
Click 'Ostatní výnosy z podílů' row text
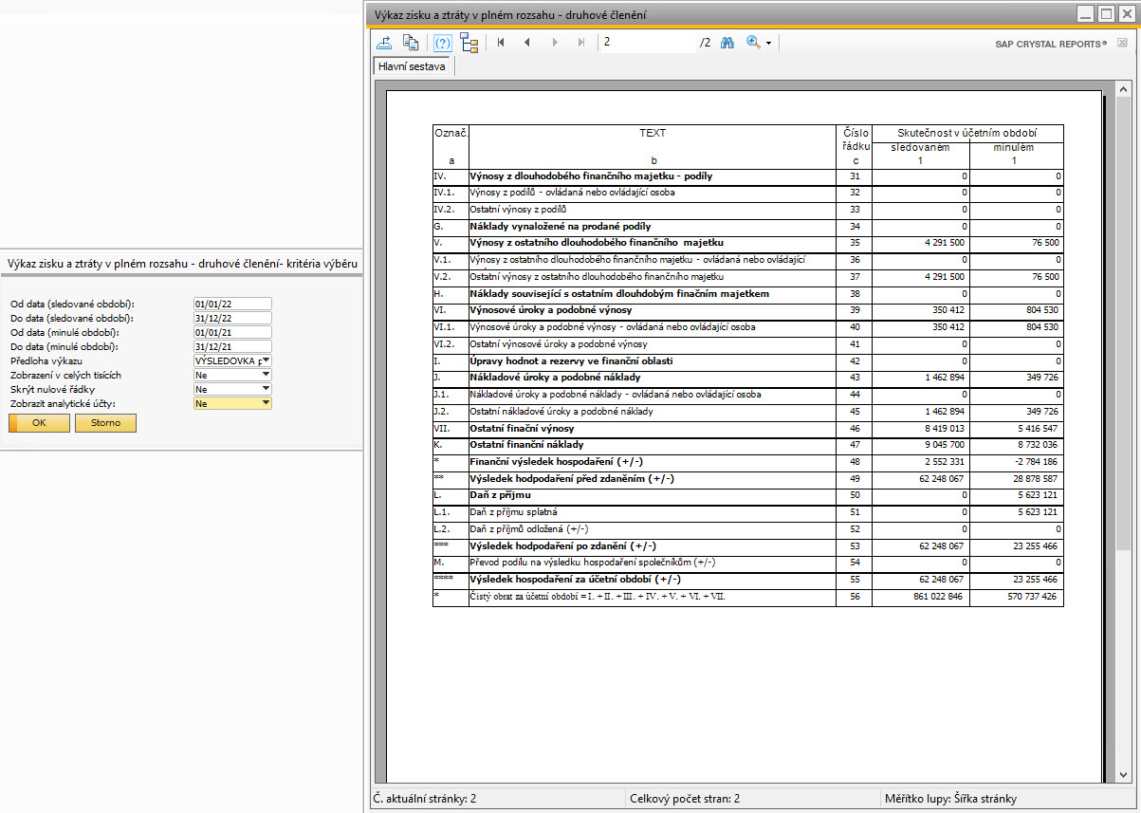click(x=518, y=209)
